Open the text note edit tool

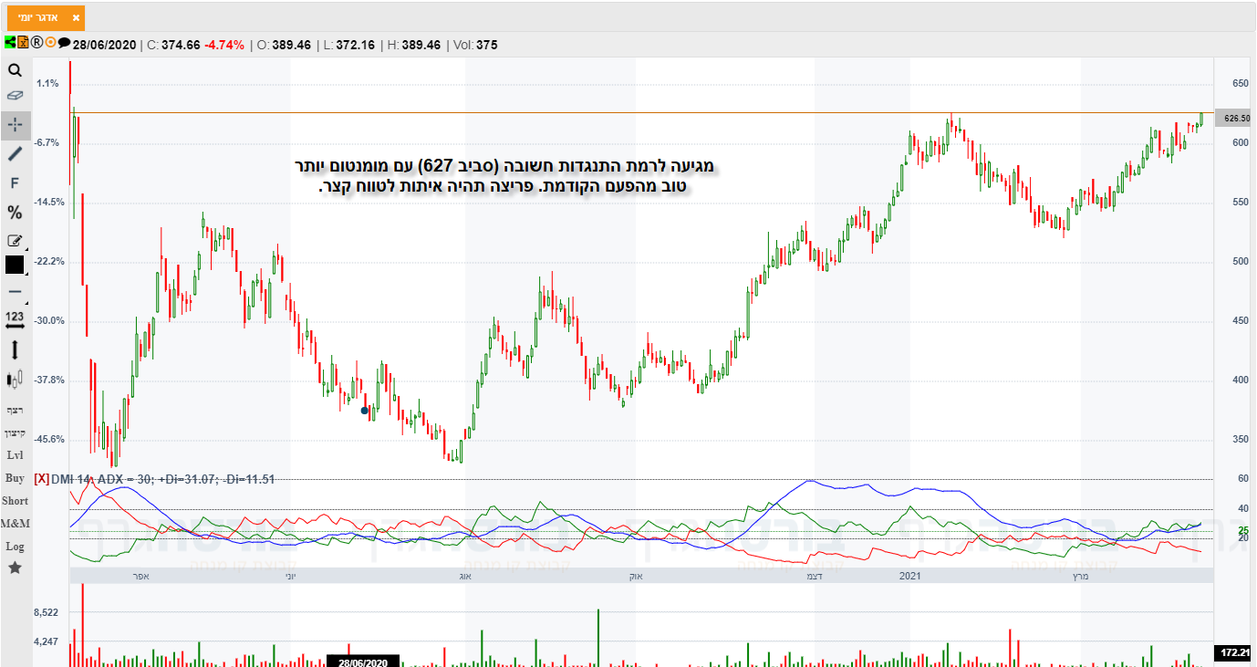point(15,241)
